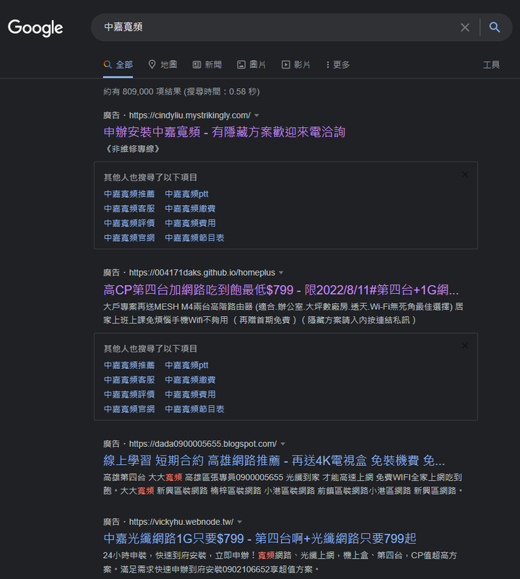Click the magnifier search button
The height and width of the screenshot is (579, 520).
coord(495,27)
